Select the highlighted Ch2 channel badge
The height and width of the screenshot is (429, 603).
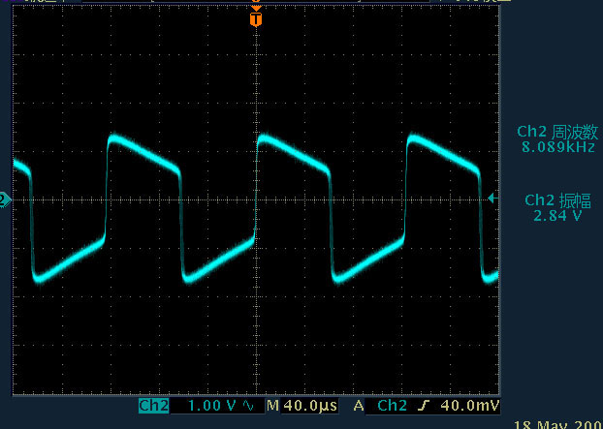tap(154, 406)
